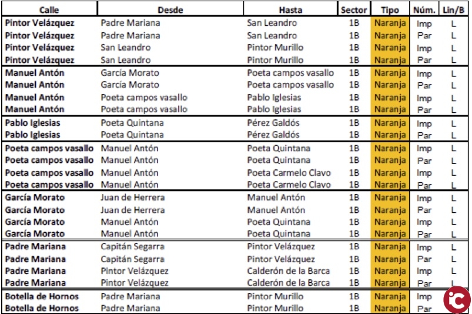Image resolution: width=472 pixels, height=314 pixels.
Task: Select the Desde column header
Action: (x=170, y=10)
